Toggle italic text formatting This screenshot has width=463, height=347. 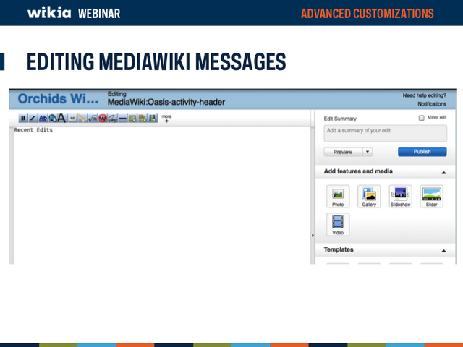coord(33,119)
